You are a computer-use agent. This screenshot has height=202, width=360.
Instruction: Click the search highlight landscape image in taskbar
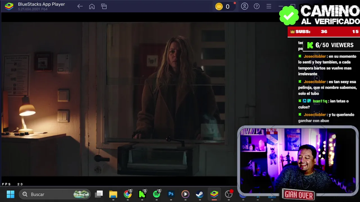82,194
